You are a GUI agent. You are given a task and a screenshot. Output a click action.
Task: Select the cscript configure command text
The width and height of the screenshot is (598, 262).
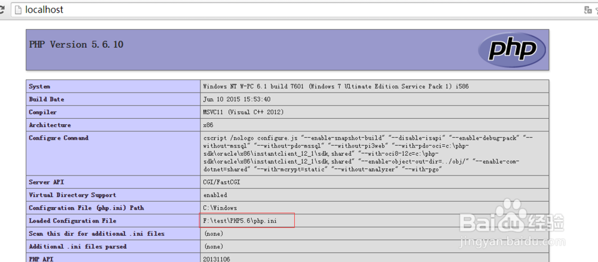[368, 154]
